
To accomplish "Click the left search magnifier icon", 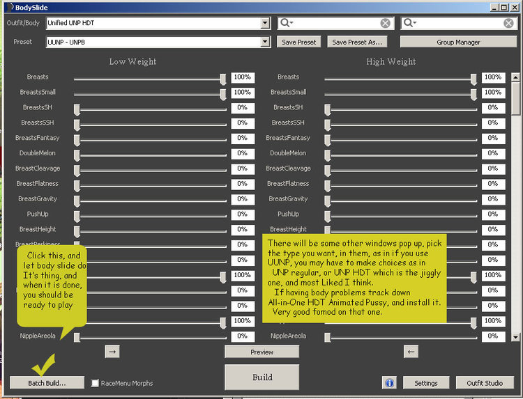I will pos(285,23).
